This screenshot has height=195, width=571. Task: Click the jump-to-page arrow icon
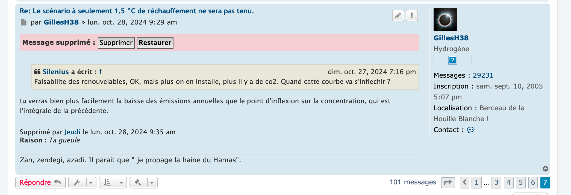pyautogui.click(x=448, y=182)
